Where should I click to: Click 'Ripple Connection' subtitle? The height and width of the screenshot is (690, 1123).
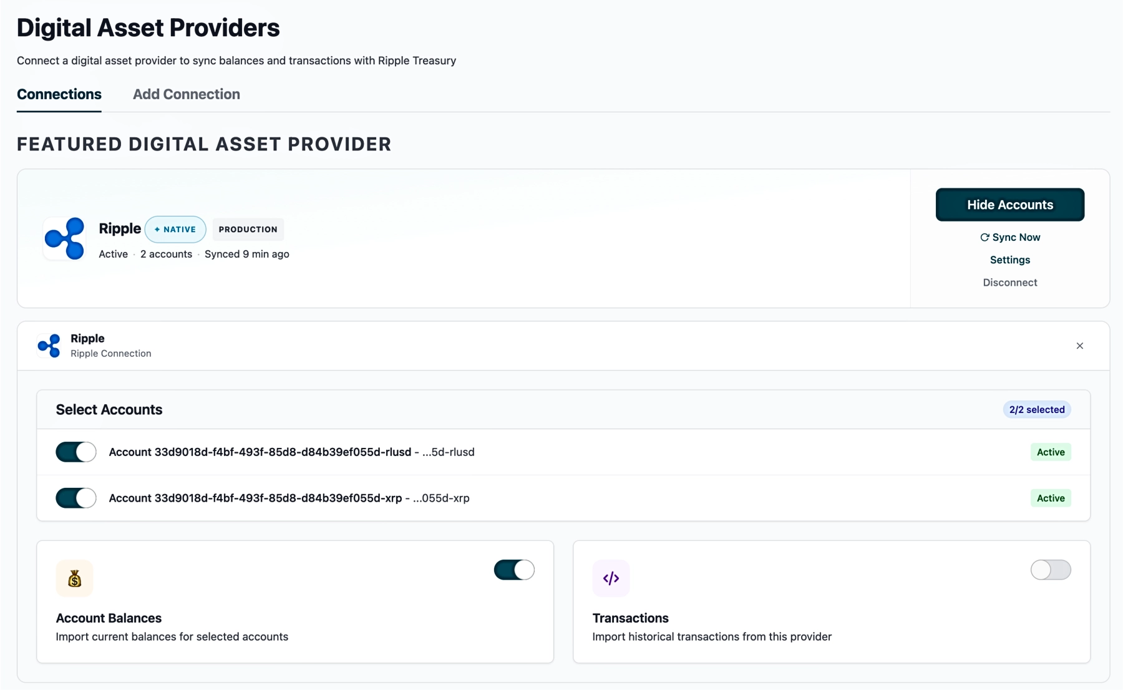[111, 353]
